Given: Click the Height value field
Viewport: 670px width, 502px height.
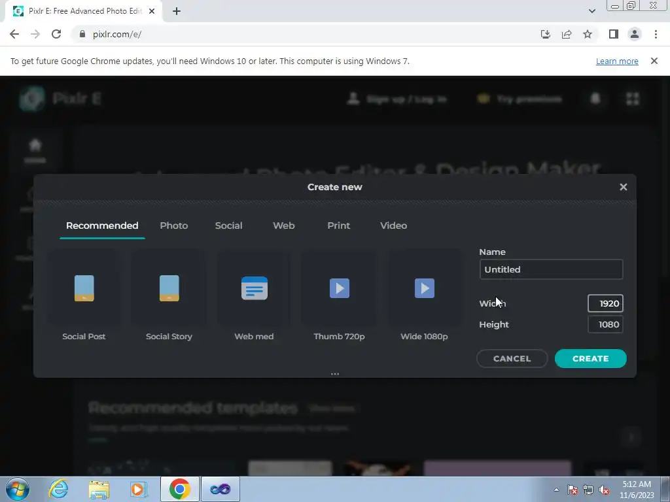Looking at the screenshot, I should pyautogui.click(x=605, y=324).
